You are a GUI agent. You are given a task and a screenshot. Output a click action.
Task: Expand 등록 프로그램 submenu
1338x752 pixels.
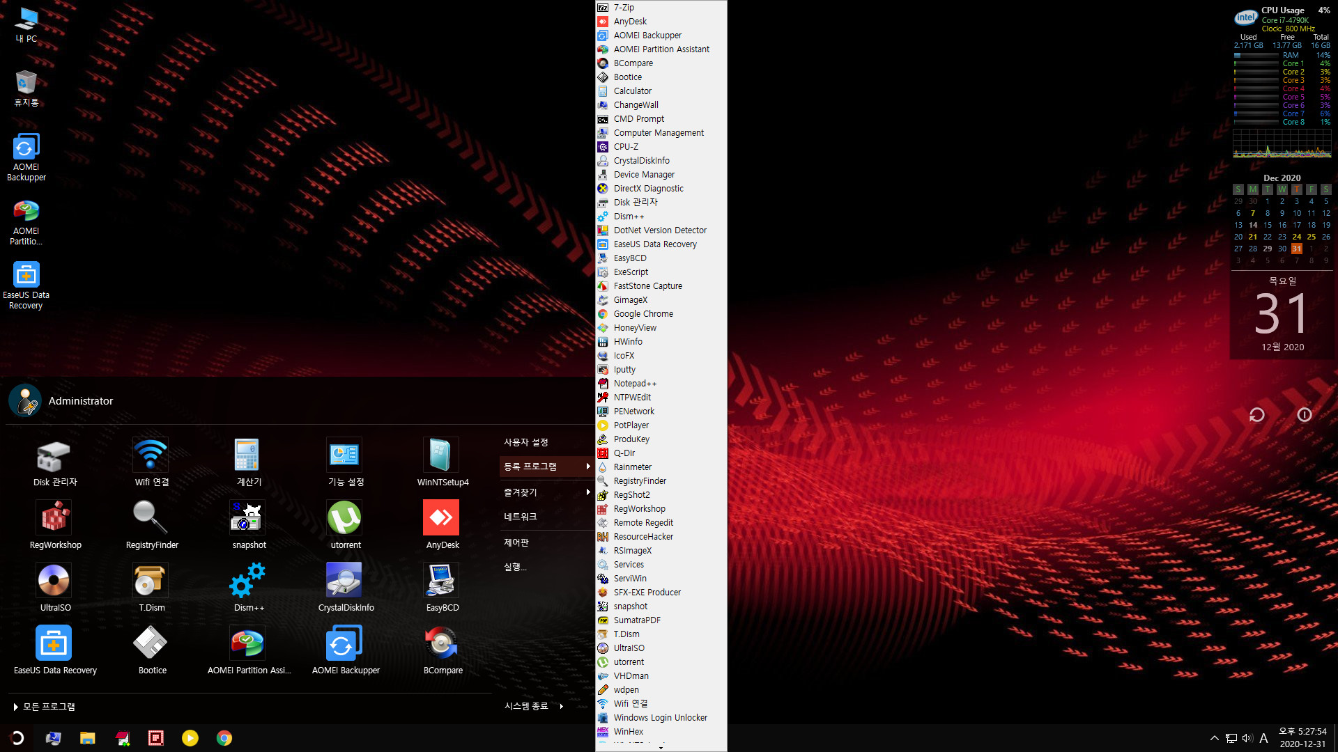546,467
